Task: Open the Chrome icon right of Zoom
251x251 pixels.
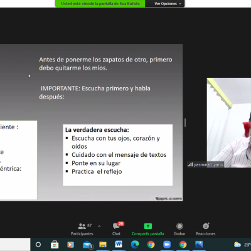Action: point(183,244)
